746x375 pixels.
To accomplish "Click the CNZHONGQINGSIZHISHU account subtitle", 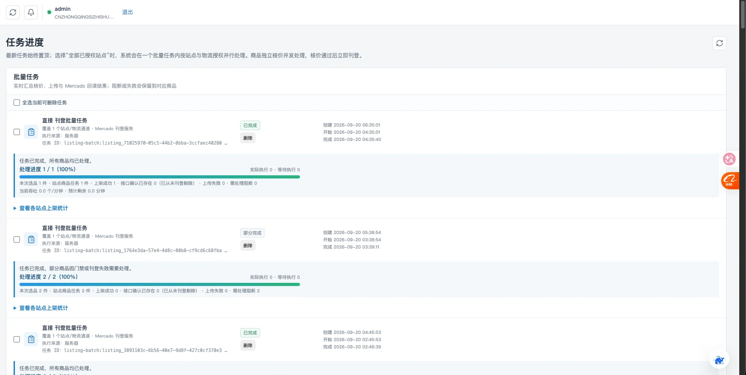I will pos(84,17).
